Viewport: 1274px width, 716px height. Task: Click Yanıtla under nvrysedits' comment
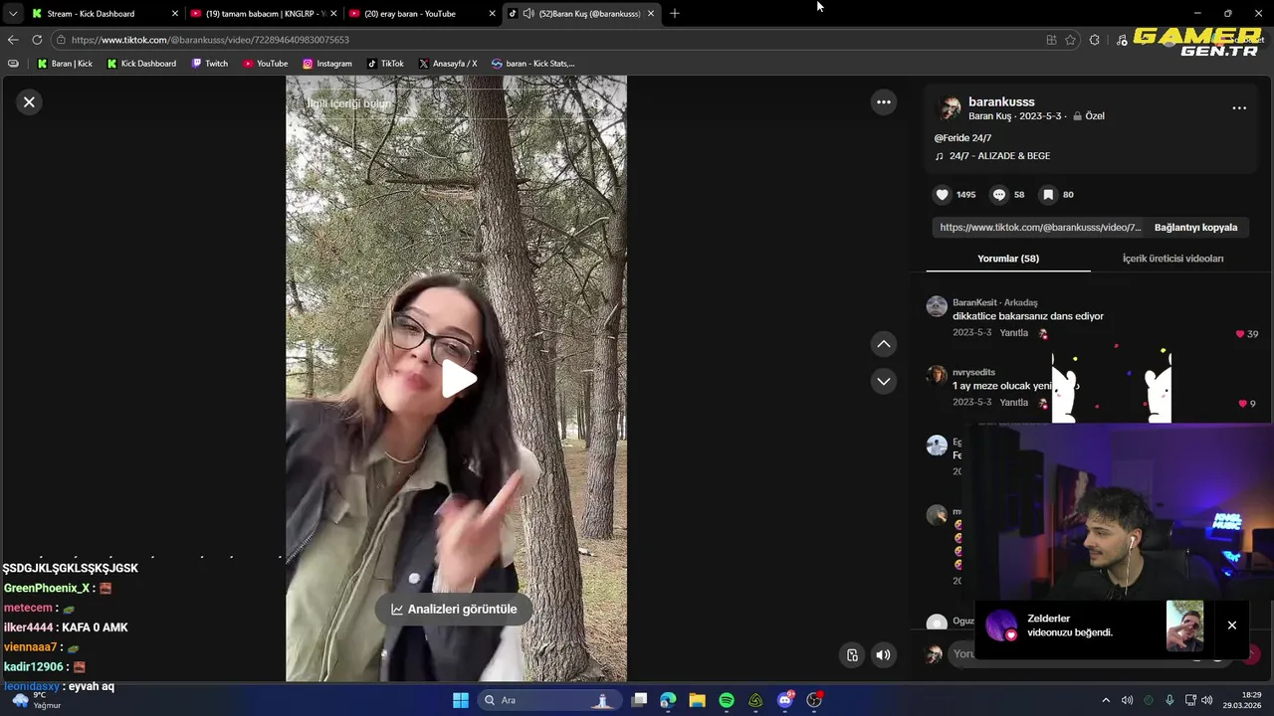click(x=1013, y=403)
